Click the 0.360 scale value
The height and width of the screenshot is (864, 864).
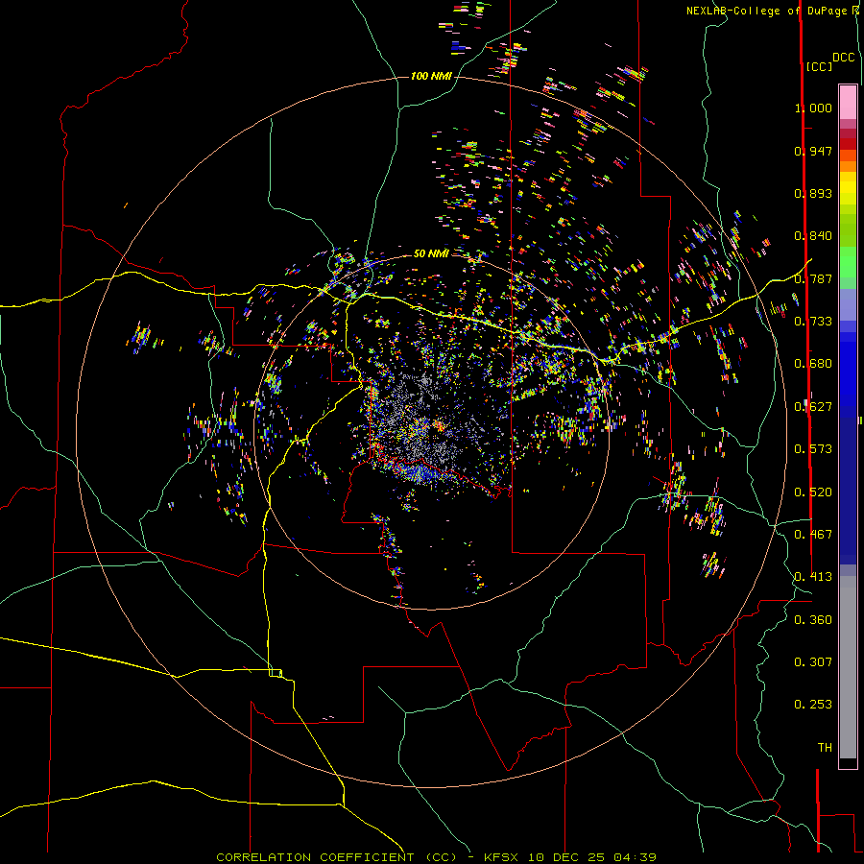[x=813, y=620]
